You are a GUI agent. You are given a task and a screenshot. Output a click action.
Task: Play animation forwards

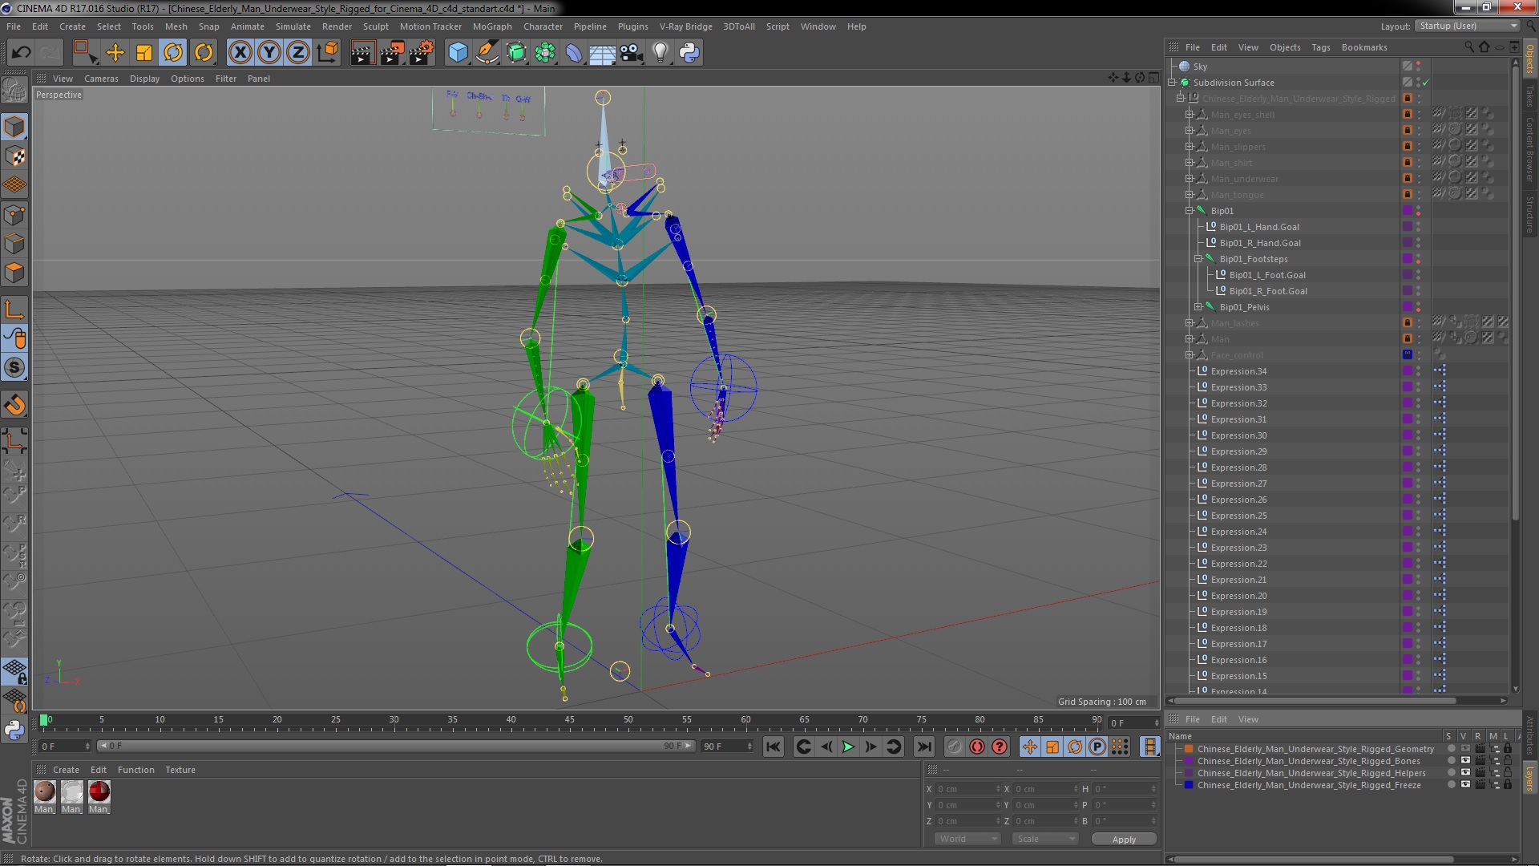click(848, 747)
